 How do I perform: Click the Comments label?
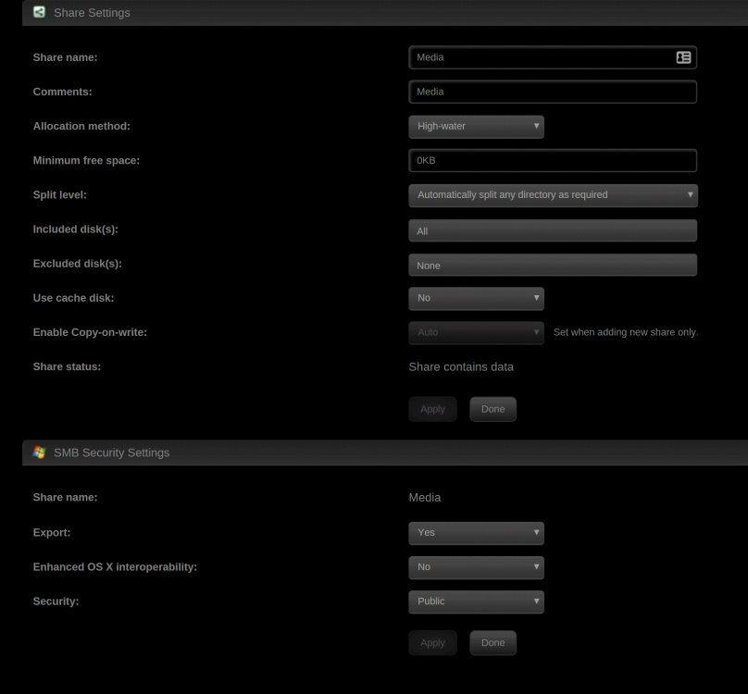63,92
